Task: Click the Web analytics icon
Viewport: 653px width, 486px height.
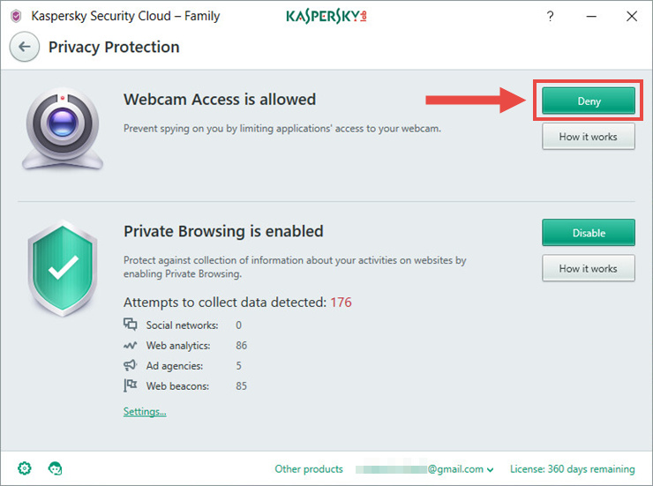Action: [131, 346]
